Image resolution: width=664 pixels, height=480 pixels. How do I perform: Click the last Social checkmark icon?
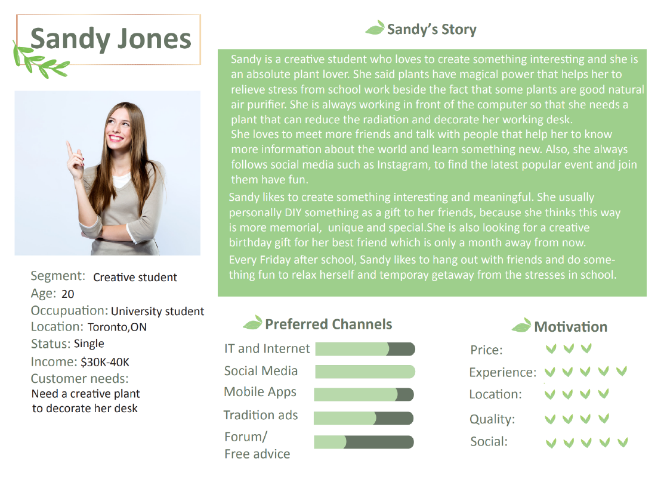[x=622, y=443]
